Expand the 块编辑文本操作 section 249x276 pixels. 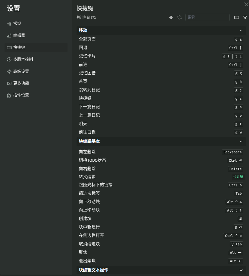(x=241, y=270)
